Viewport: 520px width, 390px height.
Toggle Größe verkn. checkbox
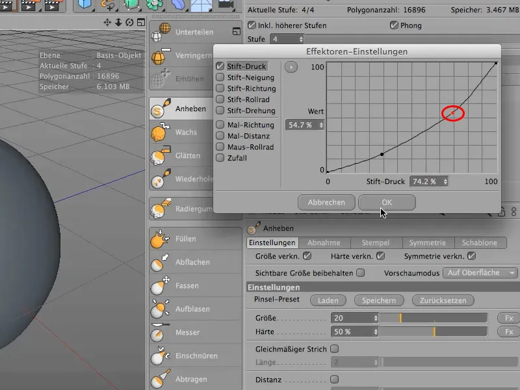pyautogui.click(x=307, y=256)
